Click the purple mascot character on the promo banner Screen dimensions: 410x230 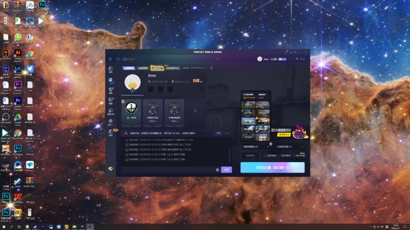pyautogui.click(x=300, y=132)
